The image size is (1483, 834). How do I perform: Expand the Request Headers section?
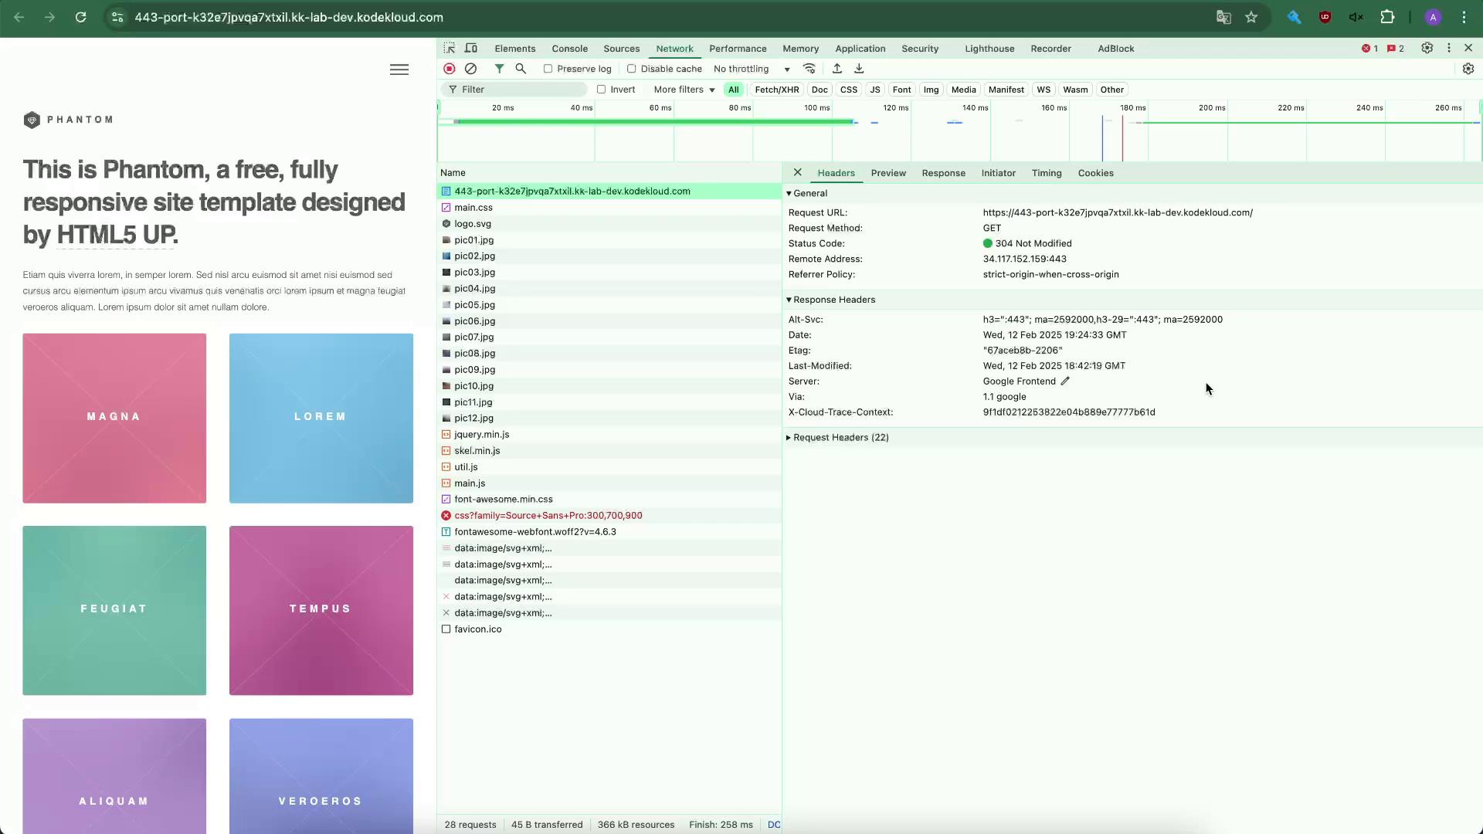coord(840,437)
